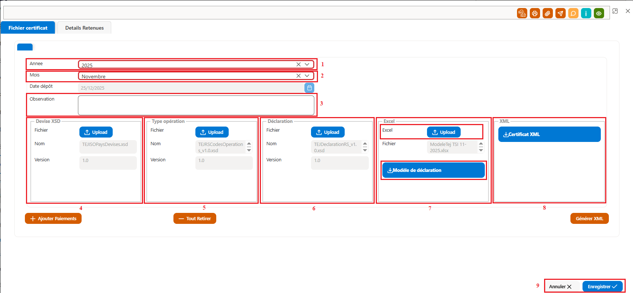Click the paper plane send icon

tap(561, 13)
